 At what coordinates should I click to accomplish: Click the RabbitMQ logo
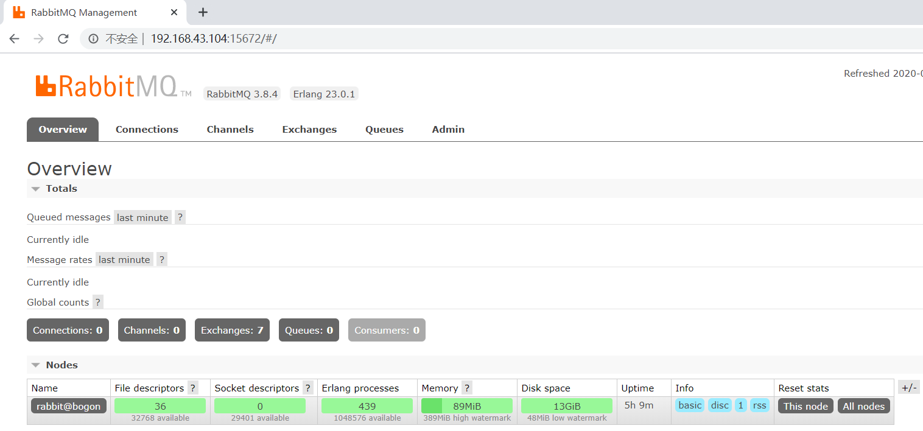pyautogui.click(x=113, y=86)
